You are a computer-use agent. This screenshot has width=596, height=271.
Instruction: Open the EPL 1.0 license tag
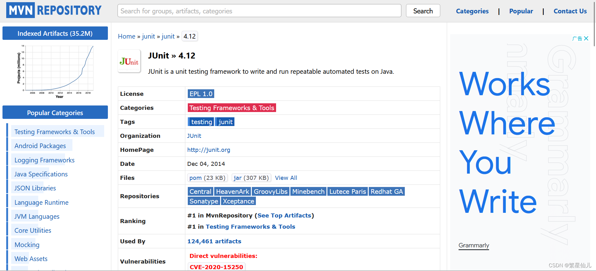point(201,94)
